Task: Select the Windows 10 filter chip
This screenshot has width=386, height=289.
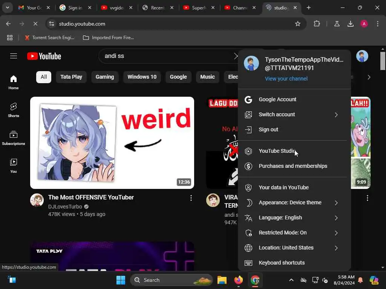Action: point(142,77)
